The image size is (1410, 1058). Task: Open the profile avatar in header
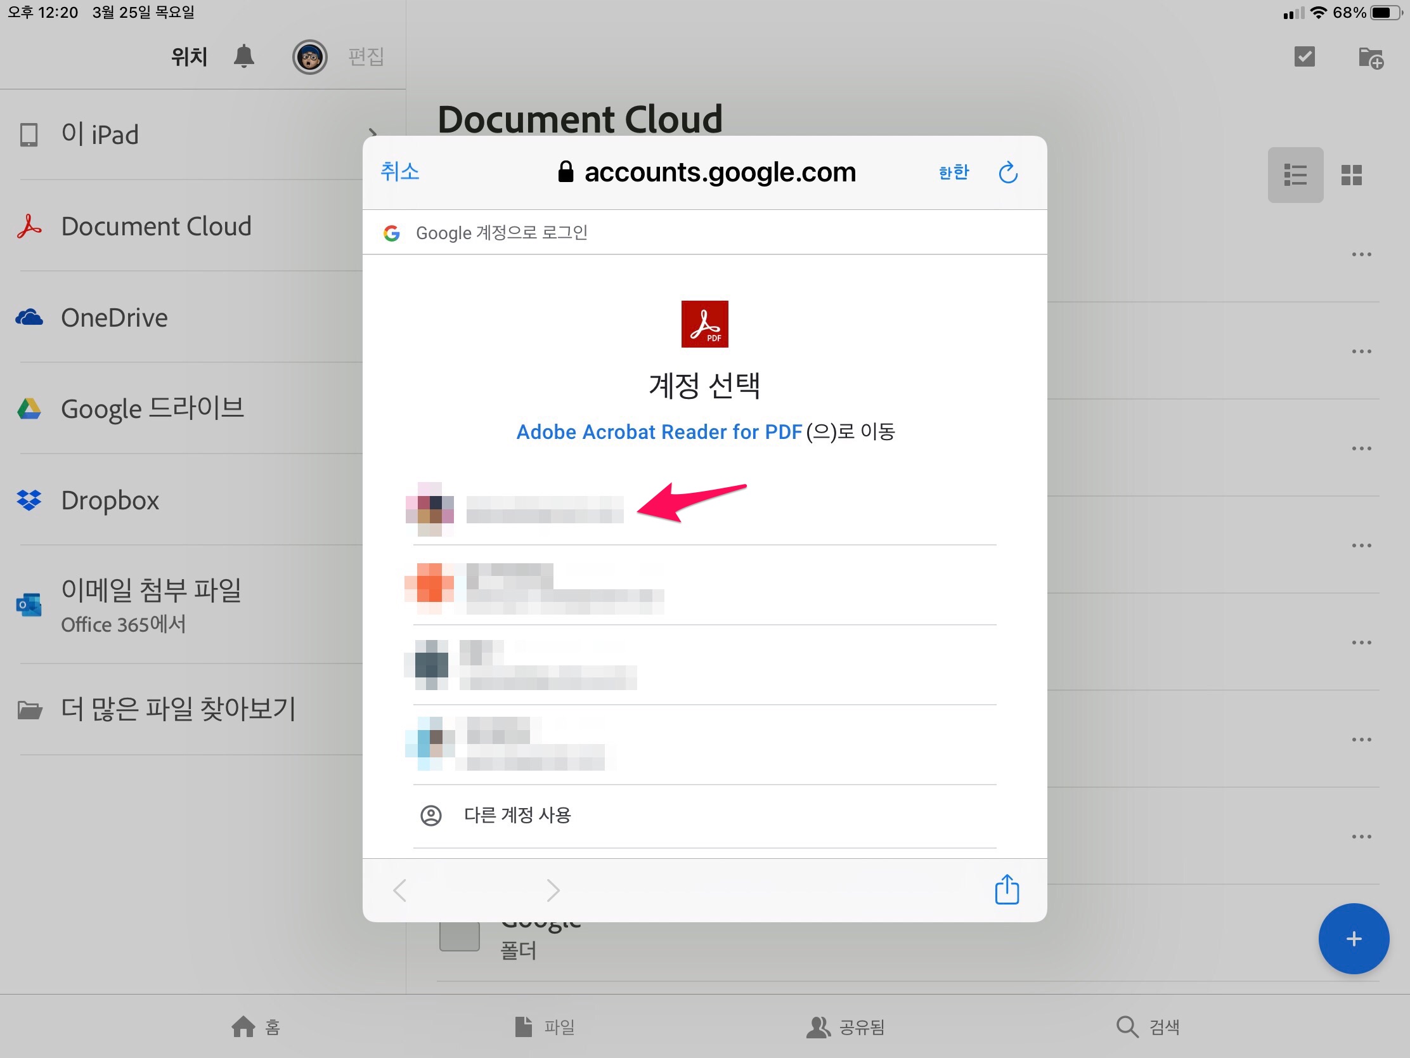(x=310, y=57)
